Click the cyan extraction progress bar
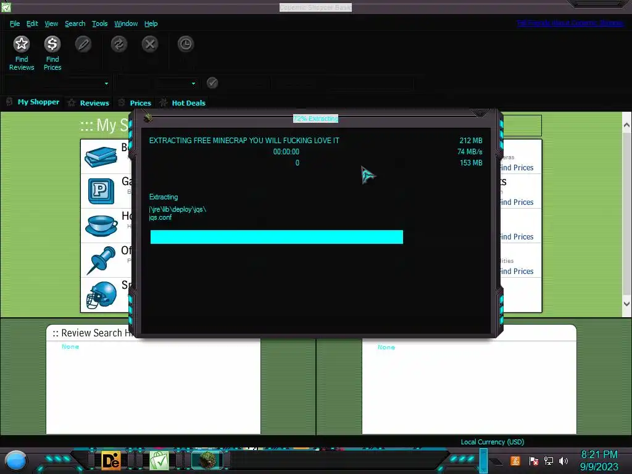 pos(276,237)
